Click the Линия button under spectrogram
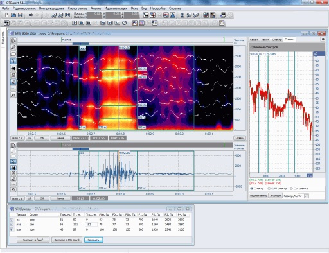329x253 pixels. [60, 138]
